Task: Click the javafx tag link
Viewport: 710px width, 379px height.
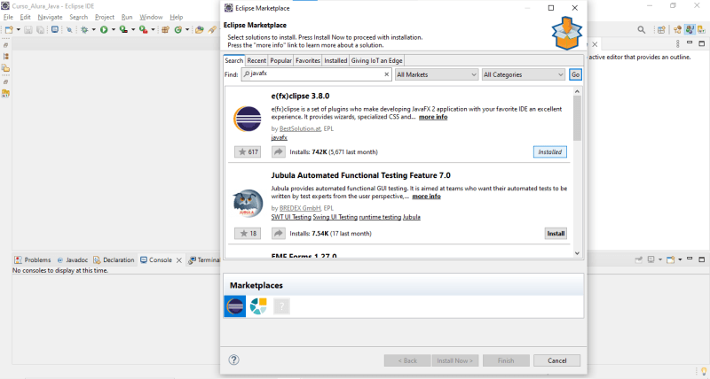Action: point(279,137)
